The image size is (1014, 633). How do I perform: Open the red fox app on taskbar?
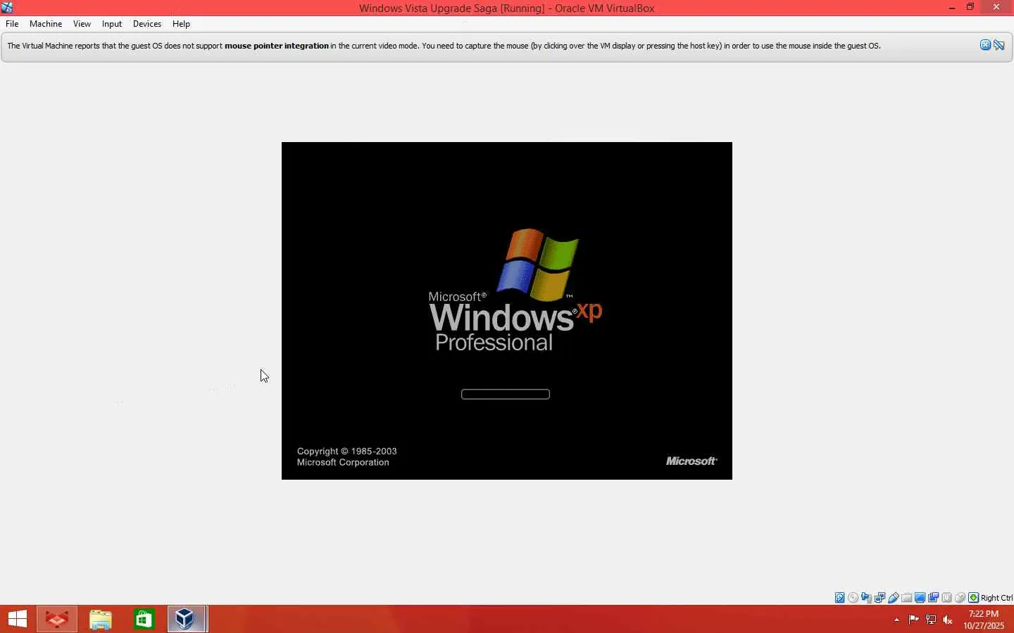57,619
